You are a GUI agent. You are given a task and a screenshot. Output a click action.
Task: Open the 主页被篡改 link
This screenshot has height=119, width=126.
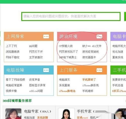[36, 57]
